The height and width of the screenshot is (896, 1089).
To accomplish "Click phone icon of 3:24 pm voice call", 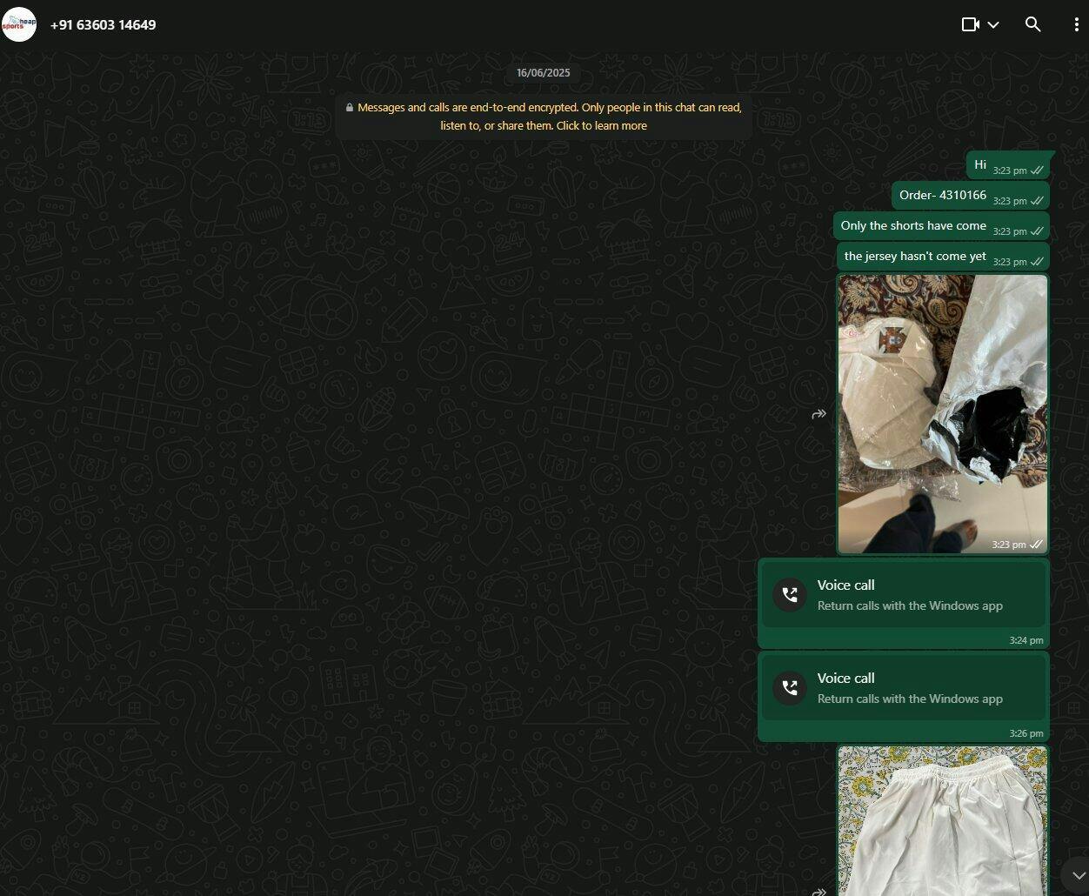I will (790, 595).
